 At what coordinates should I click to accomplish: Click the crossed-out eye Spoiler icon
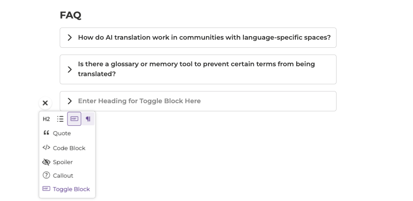[46, 162]
